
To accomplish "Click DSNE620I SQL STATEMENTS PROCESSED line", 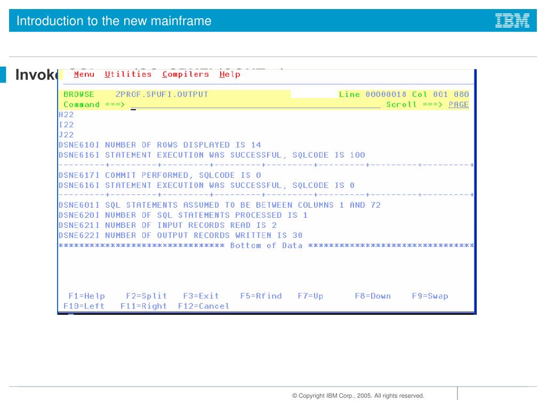I will 183,215.
